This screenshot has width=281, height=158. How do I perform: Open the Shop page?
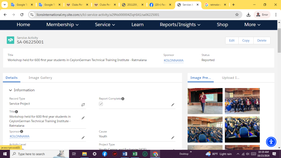click(222, 25)
